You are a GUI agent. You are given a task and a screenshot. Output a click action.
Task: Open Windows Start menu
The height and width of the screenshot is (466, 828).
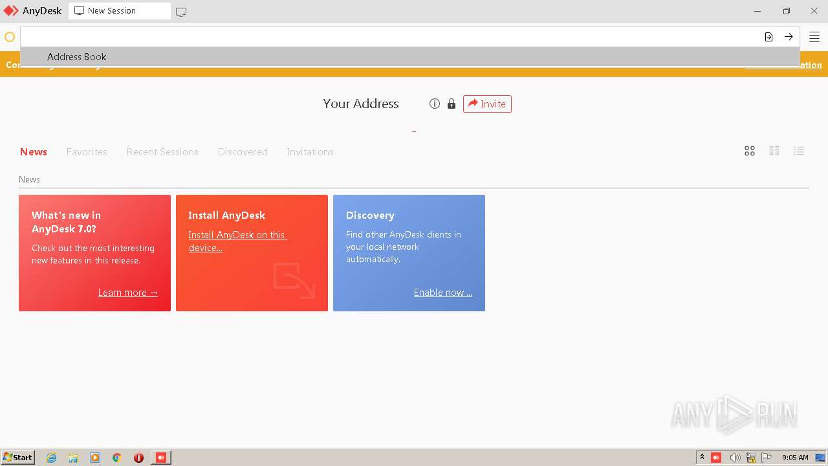click(x=17, y=458)
